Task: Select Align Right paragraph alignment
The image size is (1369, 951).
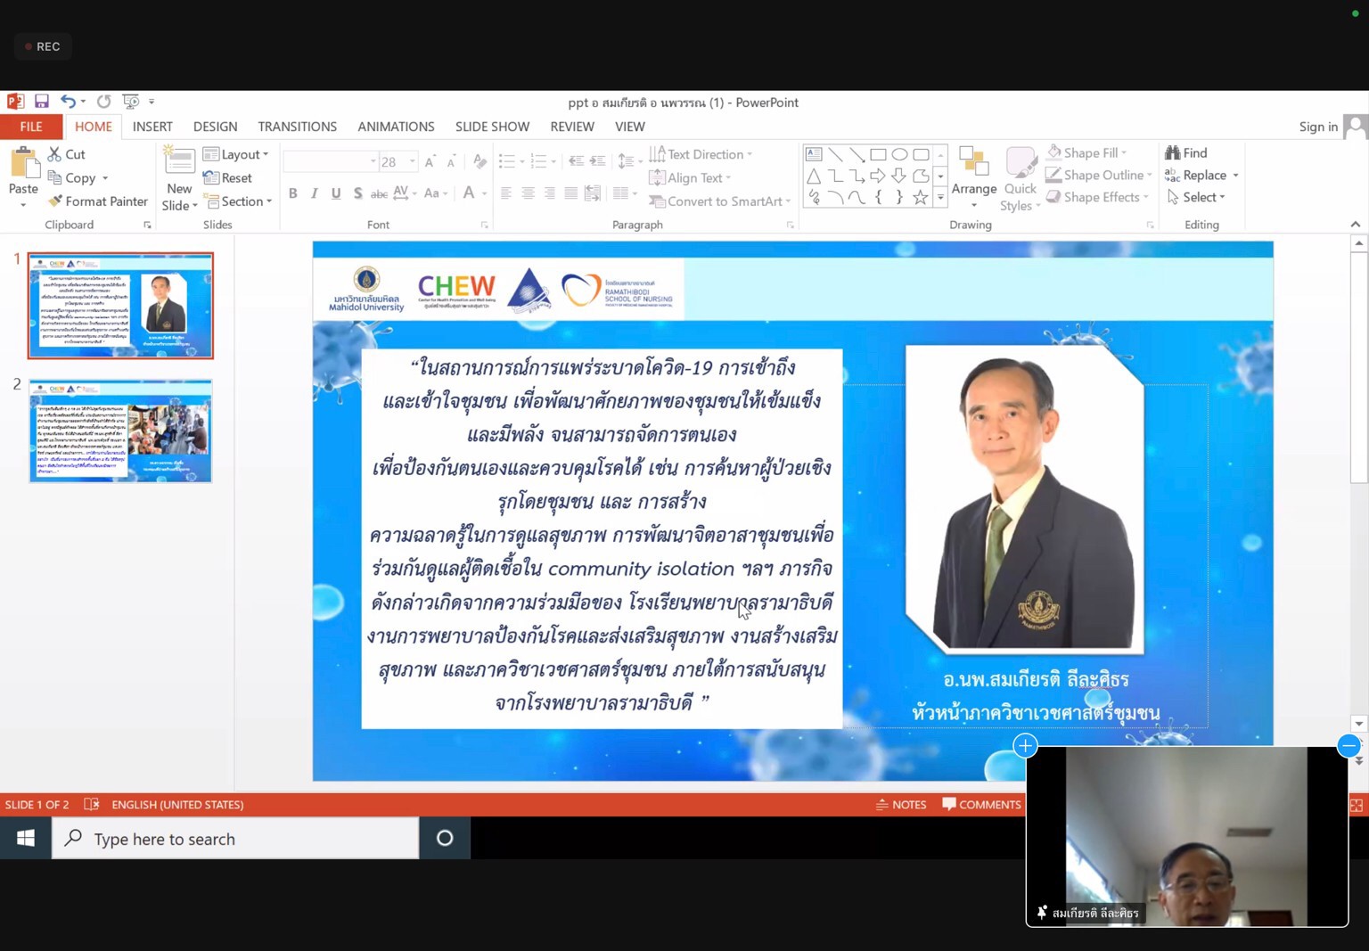Action: [x=549, y=193]
